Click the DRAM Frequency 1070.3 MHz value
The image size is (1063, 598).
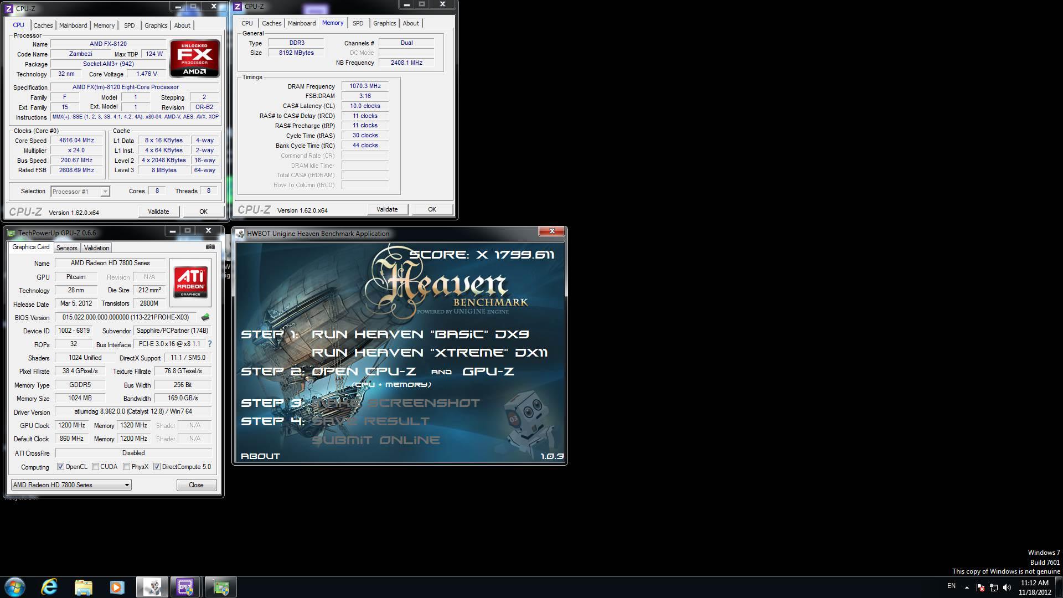tap(365, 86)
